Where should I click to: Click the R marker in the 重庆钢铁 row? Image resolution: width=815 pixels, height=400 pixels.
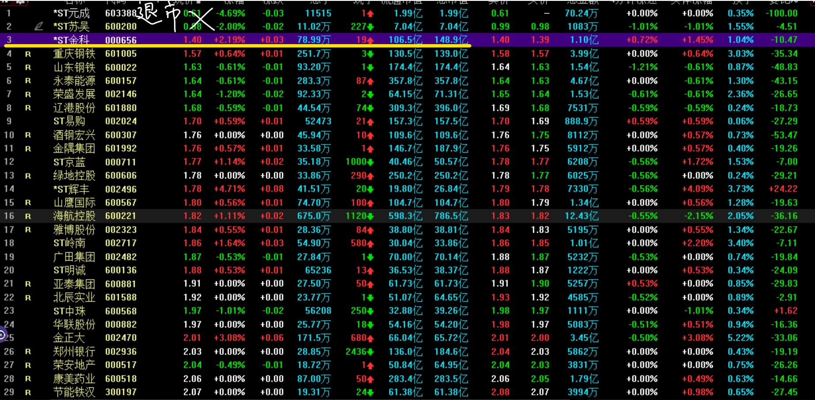tap(28, 54)
